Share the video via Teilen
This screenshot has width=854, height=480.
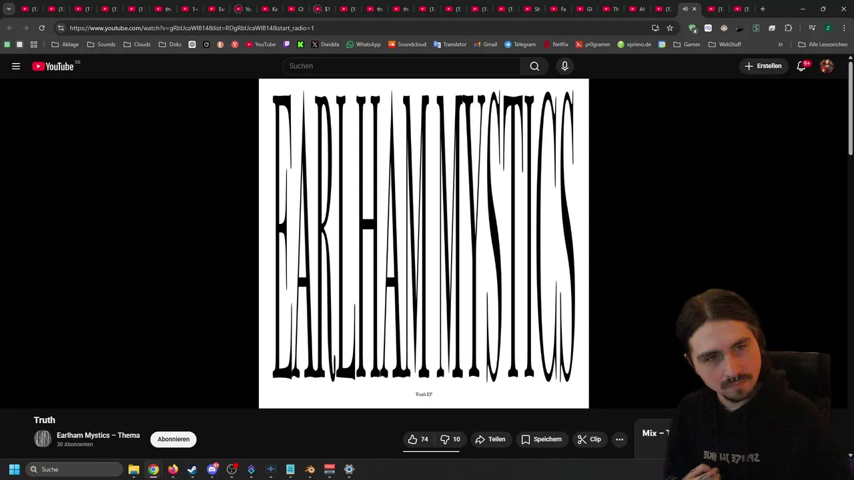[490, 439]
